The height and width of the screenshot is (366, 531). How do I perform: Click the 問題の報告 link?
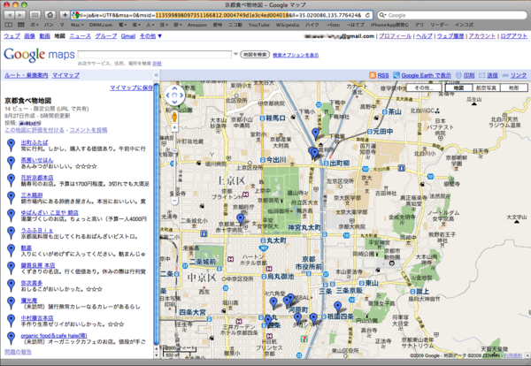pyautogui.click(x=18, y=352)
